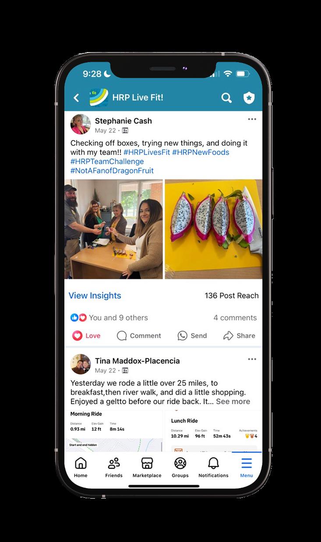Screen dimensions: 321x542
Task: Open search with the magnifier icon
Action: click(x=226, y=98)
